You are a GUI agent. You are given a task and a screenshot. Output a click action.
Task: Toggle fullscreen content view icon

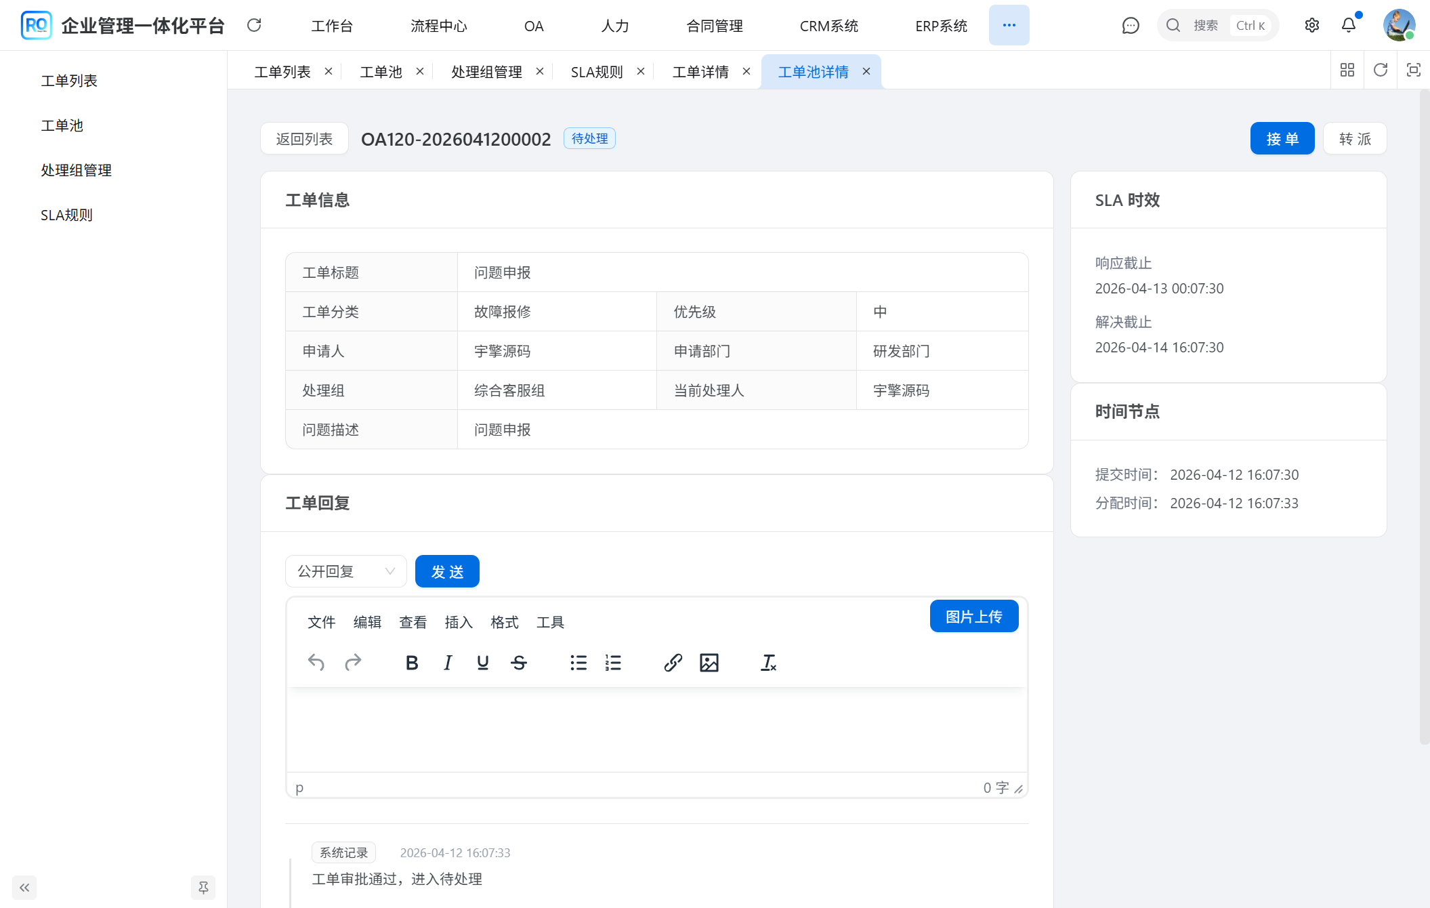tap(1413, 70)
